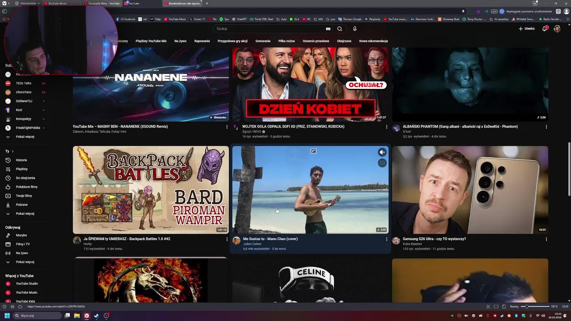This screenshot has height=321, width=571.
Task: Switch to the Szczegóły filmu browser tab
Action: 102,4
